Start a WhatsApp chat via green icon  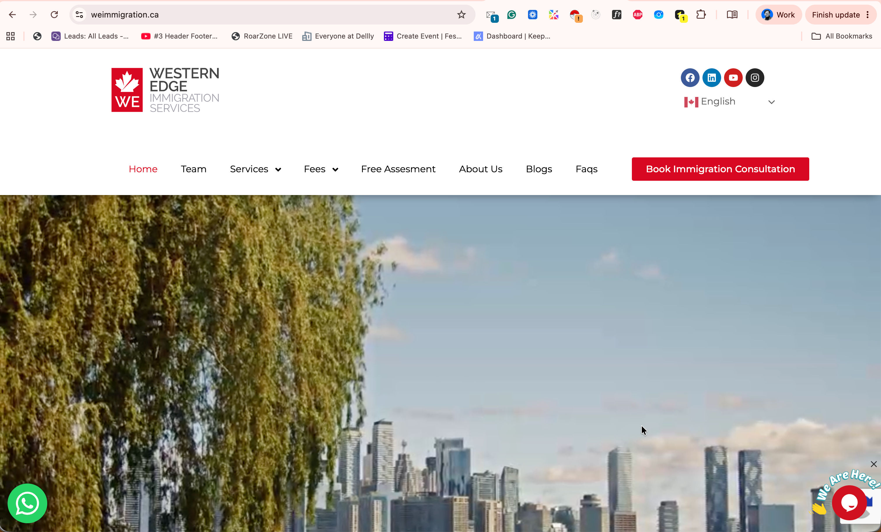point(27,503)
